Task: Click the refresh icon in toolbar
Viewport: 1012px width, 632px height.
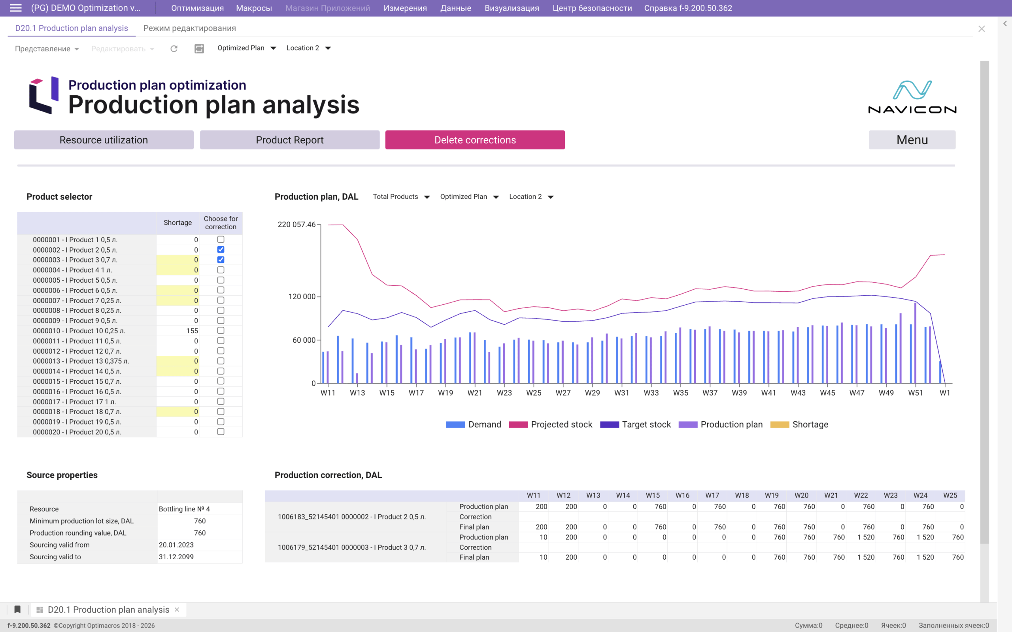Action: coord(174,49)
